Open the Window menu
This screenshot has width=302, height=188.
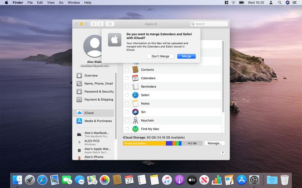coord(74,3)
